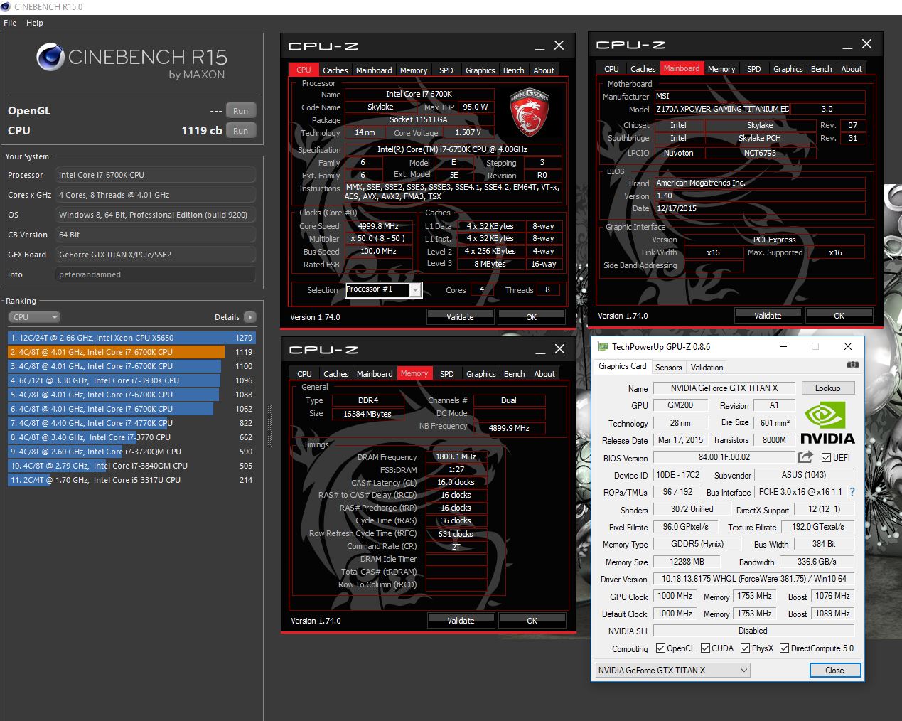Viewport: 902px width, 721px height.
Task: Click the Cinebench R15 logo sphere
Action: coord(50,58)
